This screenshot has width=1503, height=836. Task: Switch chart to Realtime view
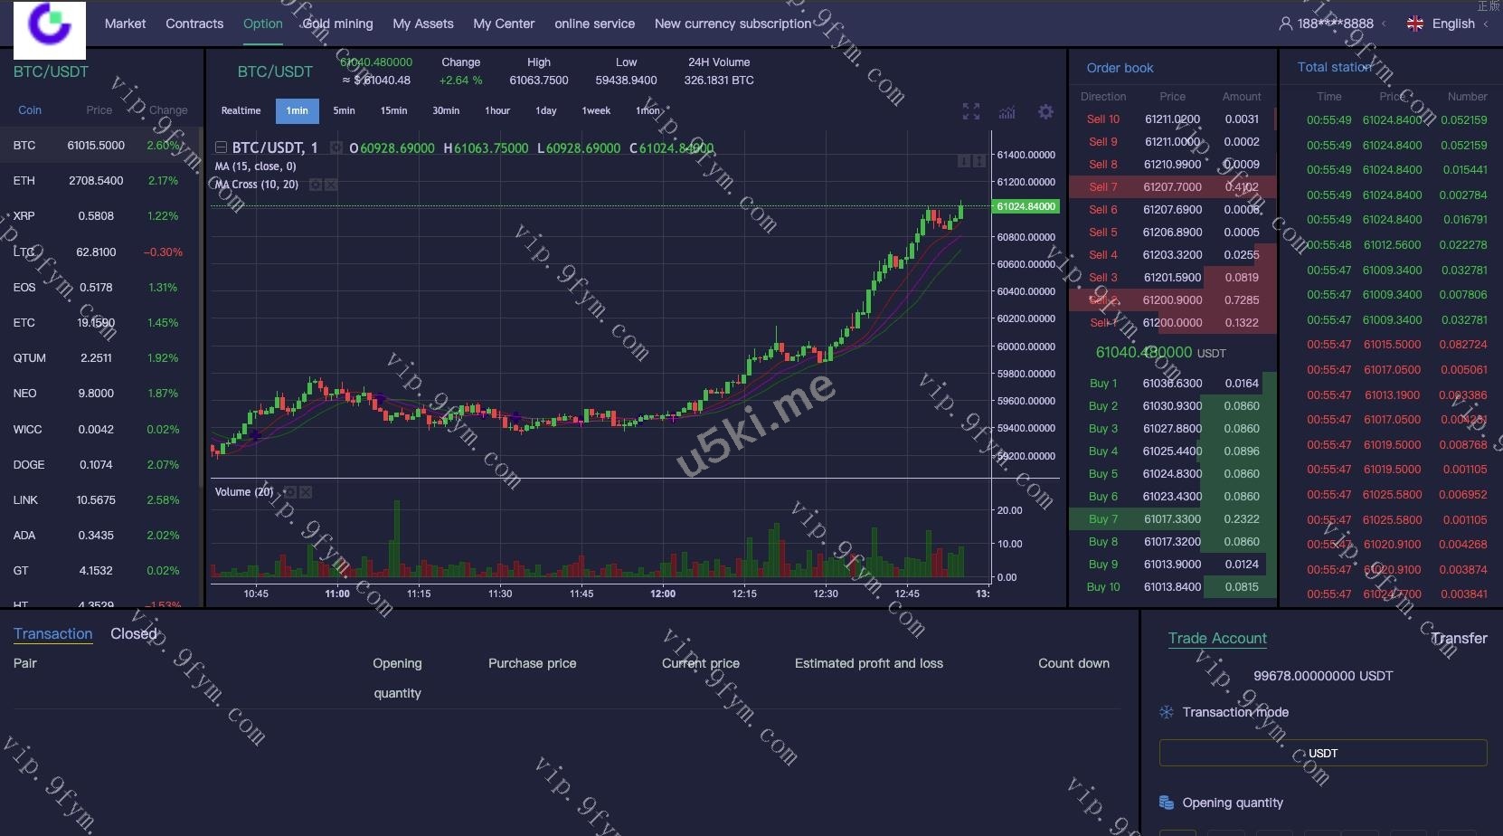coord(241,110)
